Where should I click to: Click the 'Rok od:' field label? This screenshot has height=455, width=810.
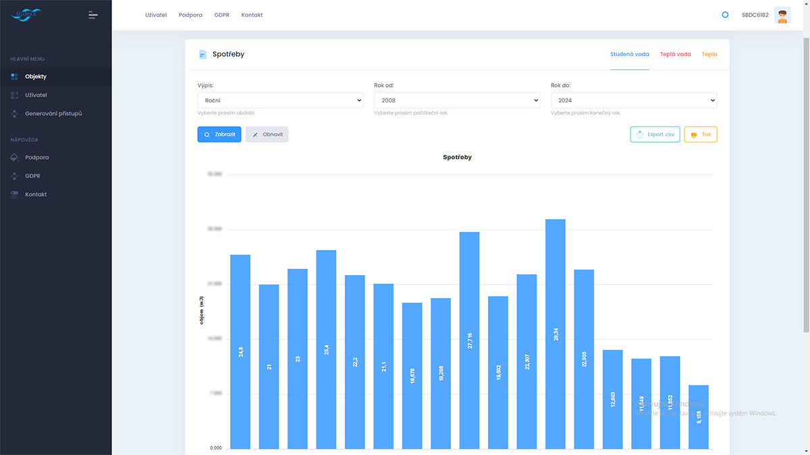coord(384,86)
